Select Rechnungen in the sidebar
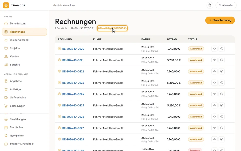 pos(24,32)
